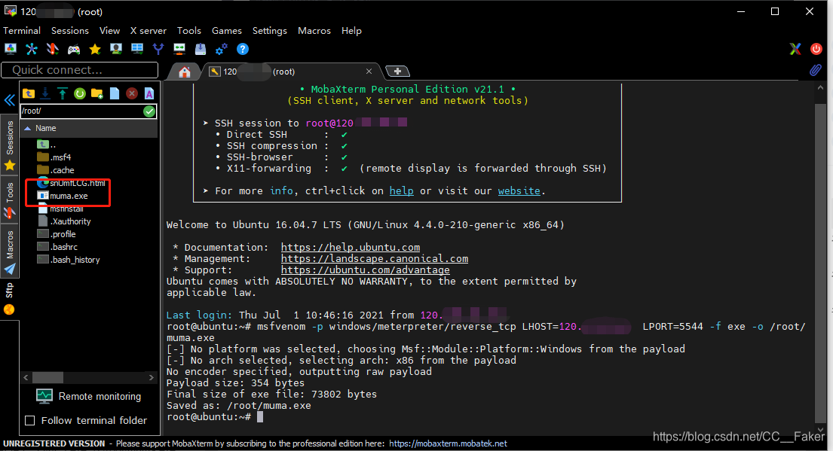Collapse sidebar with double-chevron arrow
The width and height of the screenshot is (833, 451).
(10, 99)
